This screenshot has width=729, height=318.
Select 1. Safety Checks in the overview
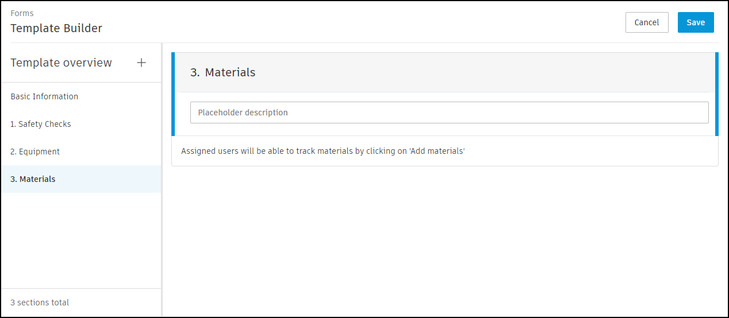point(41,124)
